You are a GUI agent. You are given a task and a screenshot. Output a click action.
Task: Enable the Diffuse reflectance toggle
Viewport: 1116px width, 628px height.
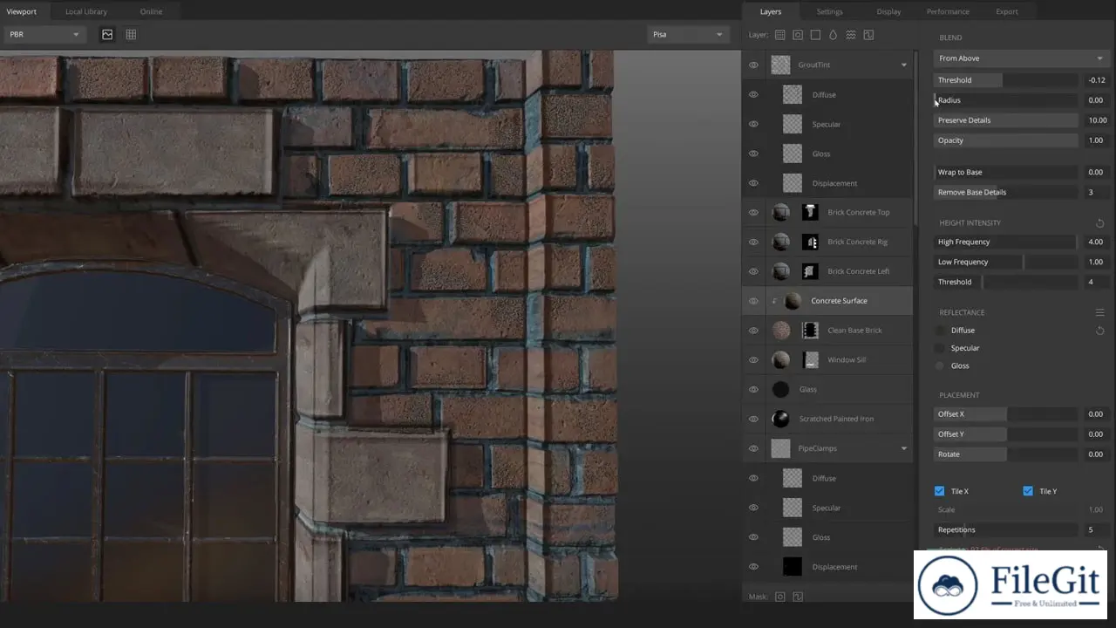(x=940, y=331)
